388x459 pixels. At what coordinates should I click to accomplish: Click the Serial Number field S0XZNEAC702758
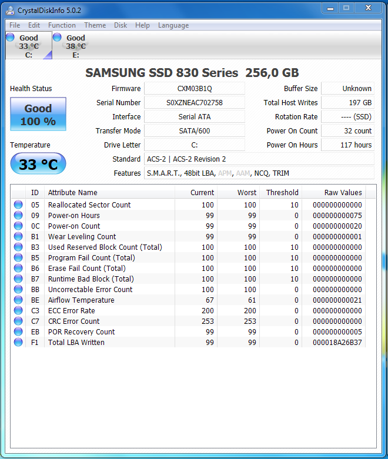point(195,102)
